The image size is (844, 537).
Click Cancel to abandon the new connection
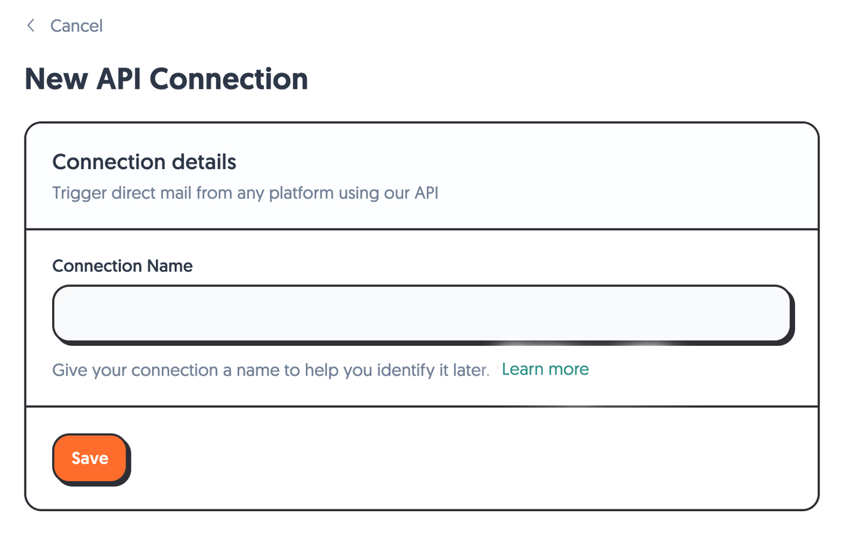pos(76,26)
